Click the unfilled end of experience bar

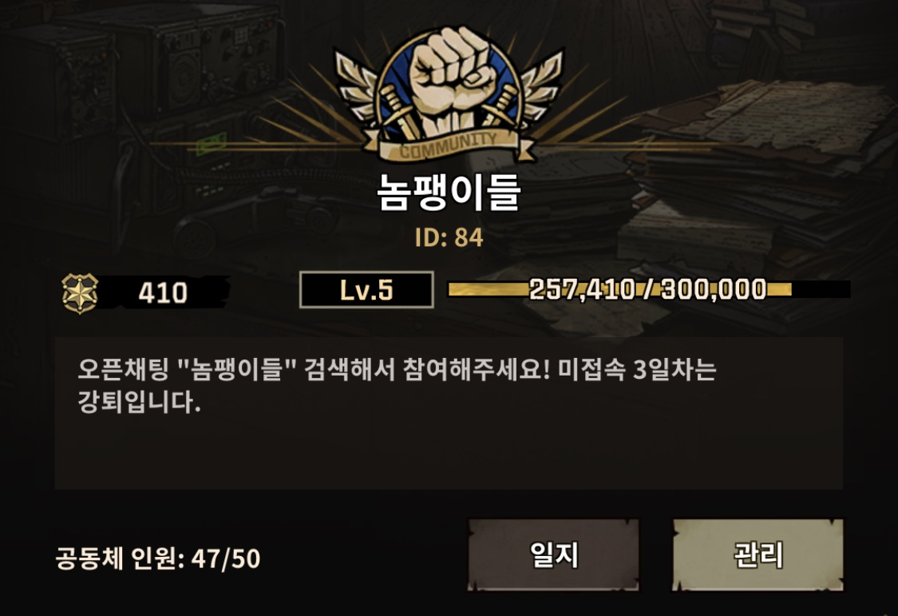[x=821, y=289]
